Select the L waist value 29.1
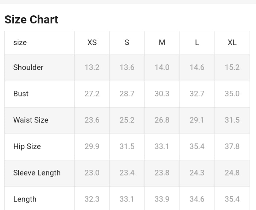This screenshot has height=210, width=256. pos(197,120)
